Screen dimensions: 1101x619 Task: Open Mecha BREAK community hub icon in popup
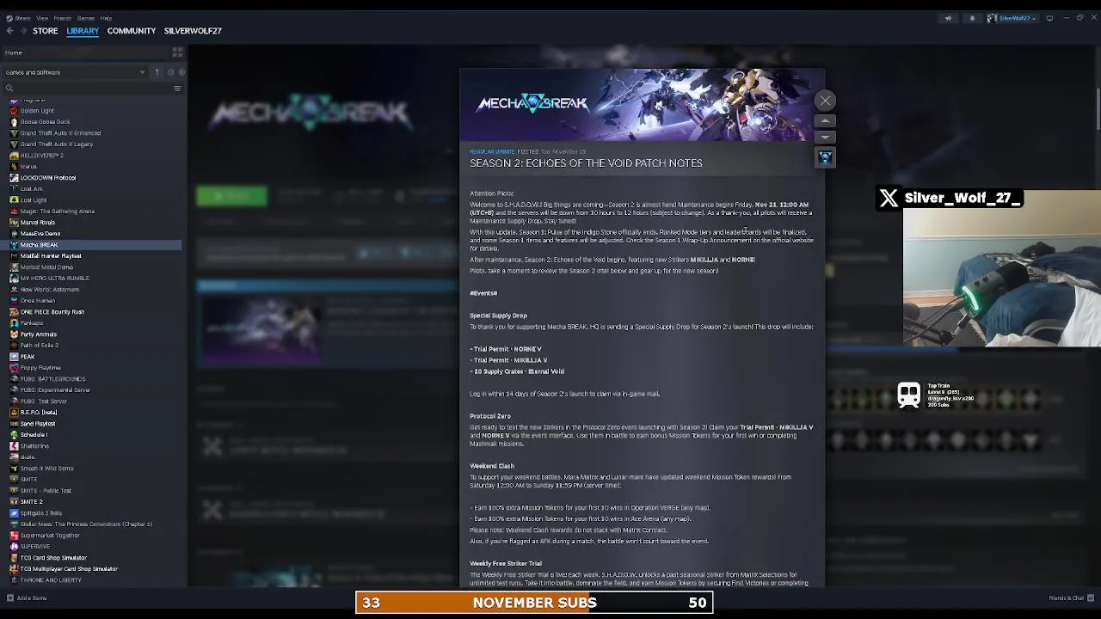coord(825,157)
